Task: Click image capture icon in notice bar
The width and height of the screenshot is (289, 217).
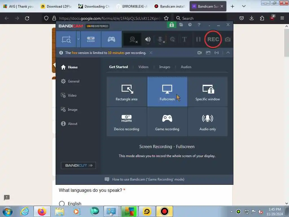Action: (208, 53)
